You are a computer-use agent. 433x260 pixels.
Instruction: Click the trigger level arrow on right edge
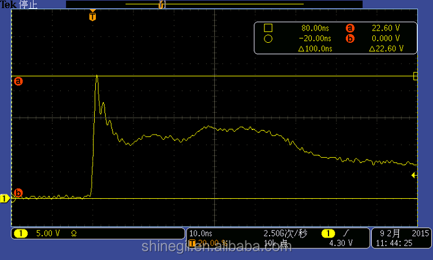tap(414, 175)
